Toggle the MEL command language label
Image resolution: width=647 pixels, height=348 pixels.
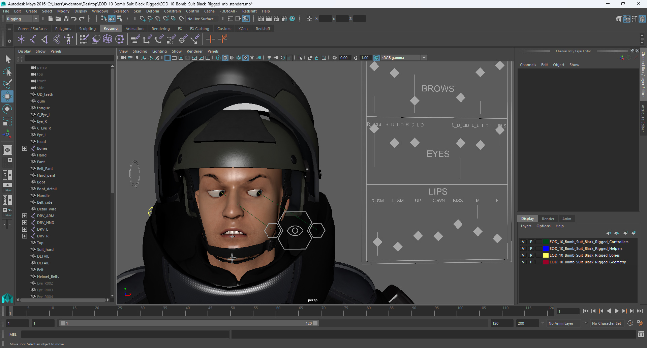pos(13,335)
